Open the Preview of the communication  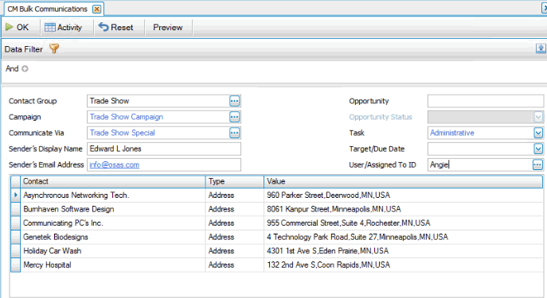[168, 27]
